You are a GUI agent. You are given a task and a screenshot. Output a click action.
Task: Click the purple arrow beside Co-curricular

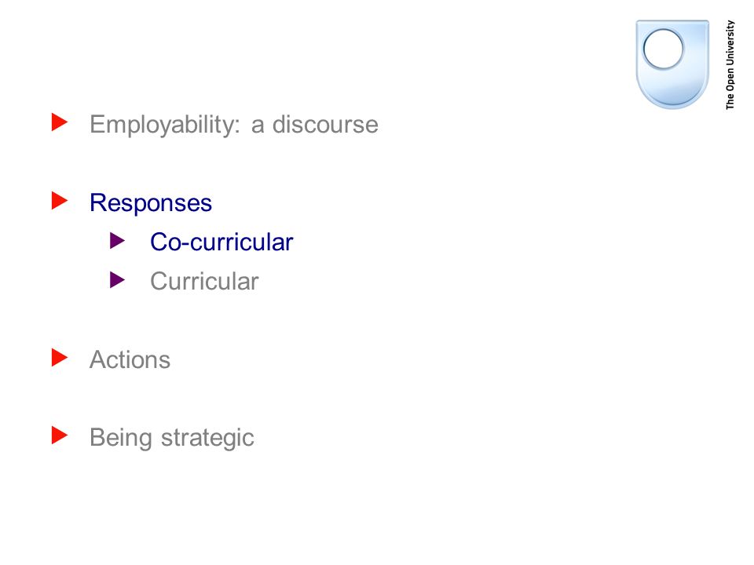point(117,241)
